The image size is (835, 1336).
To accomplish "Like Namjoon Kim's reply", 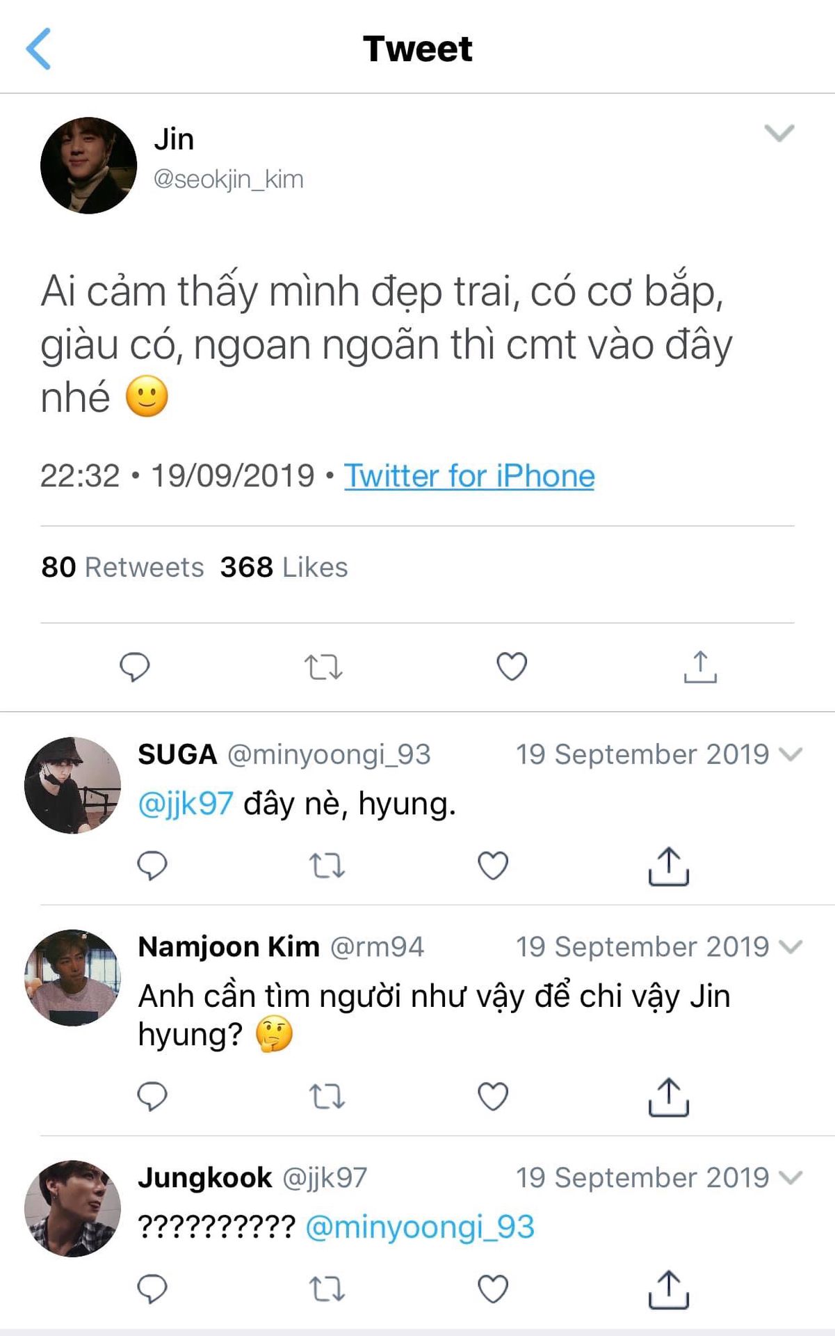I will click(x=493, y=1097).
